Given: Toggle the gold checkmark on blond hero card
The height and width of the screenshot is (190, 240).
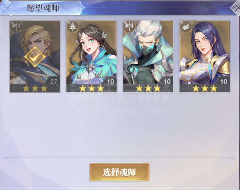Looking at the screenshot, I should (x=35, y=57).
